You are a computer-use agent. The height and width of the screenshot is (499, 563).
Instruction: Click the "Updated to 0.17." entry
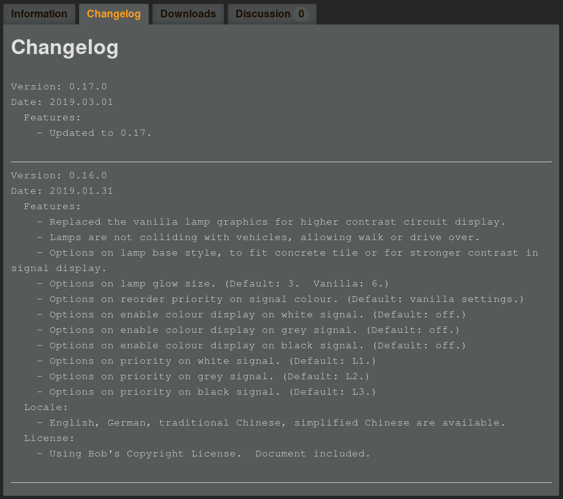click(x=100, y=133)
